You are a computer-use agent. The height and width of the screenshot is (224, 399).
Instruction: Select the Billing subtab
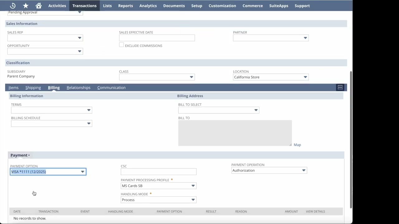click(54, 87)
